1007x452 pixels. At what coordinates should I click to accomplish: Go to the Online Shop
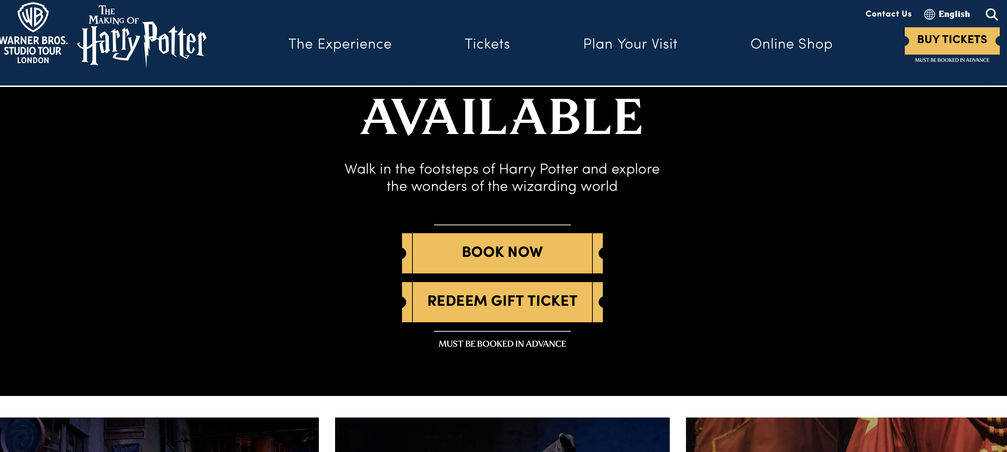point(791,44)
